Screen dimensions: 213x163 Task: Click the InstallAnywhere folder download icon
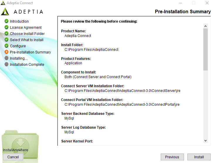20,144
